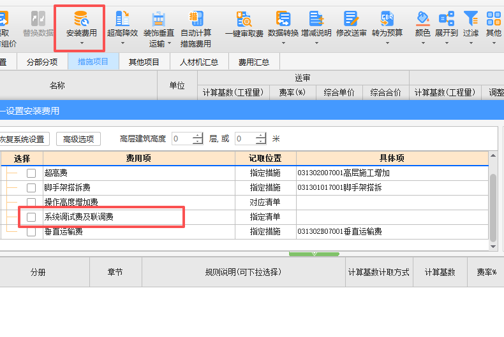The height and width of the screenshot is (337, 504).
Task: Open the 颜色 paint bucket icon
Action: pos(423,18)
